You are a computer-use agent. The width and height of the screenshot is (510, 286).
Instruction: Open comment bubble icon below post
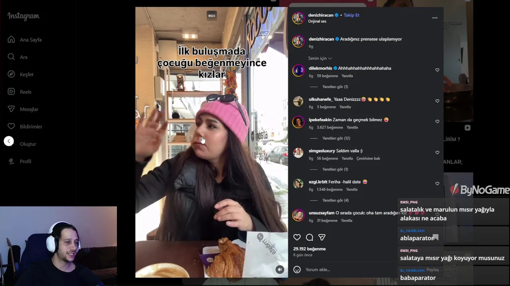point(310,238)
